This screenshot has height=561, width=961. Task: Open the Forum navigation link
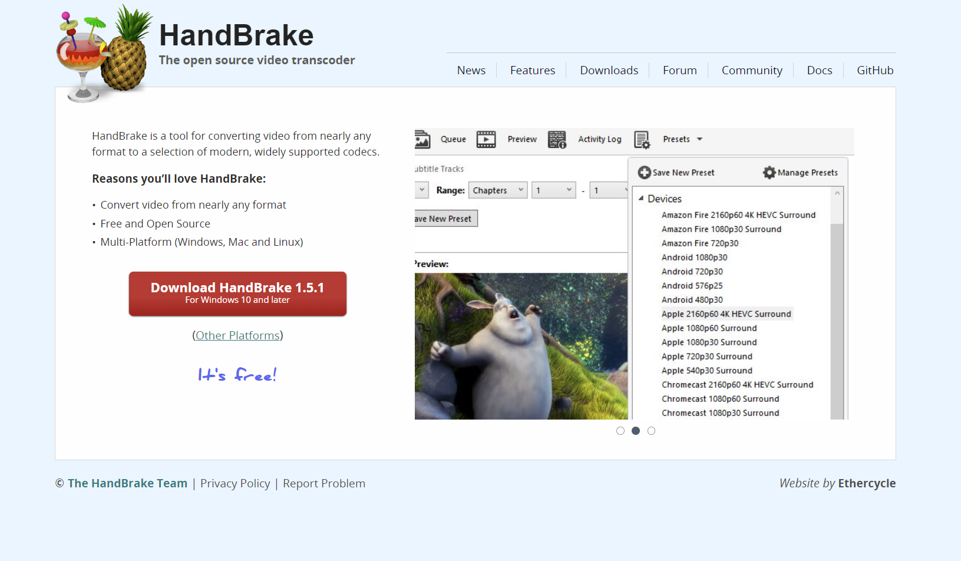[x=680, y=70]
